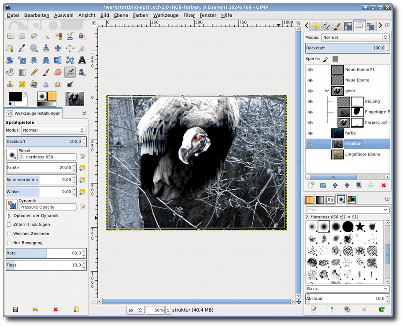The width and height of the screenshot is (403, 327).
Task: Choose the Scissors select tool
Action: pos(70,36)
